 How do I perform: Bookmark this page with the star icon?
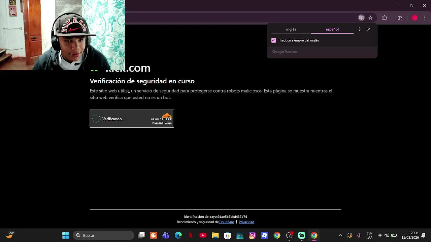coord(370,18)
